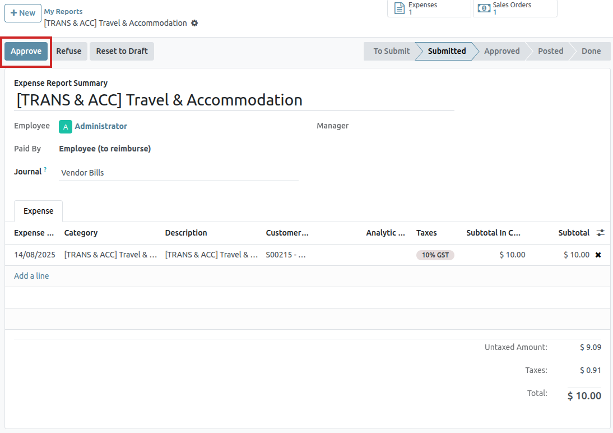Image resolution: width=613 pixels, height=433 pixels.
Task: Open the Journal Vendor Bills dropdown
Action: [x=178, y=173]
